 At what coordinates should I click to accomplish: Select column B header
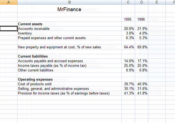point(69,2)
